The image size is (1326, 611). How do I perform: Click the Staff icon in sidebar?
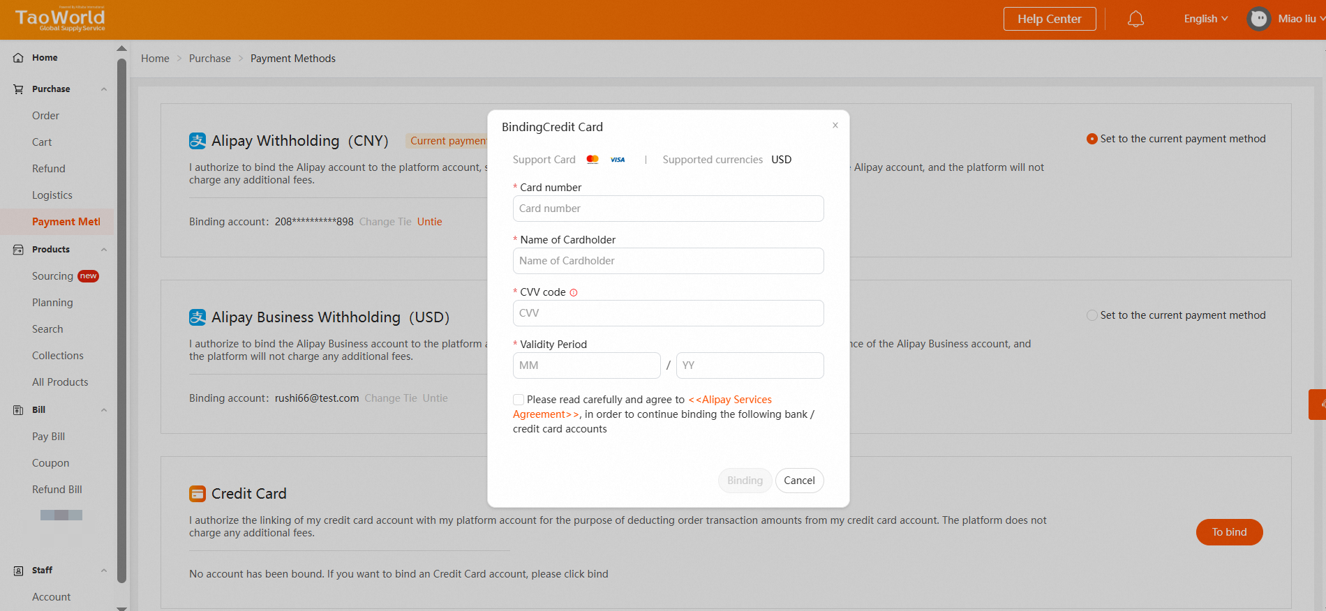pyautogui.click(x=19, y=571)
